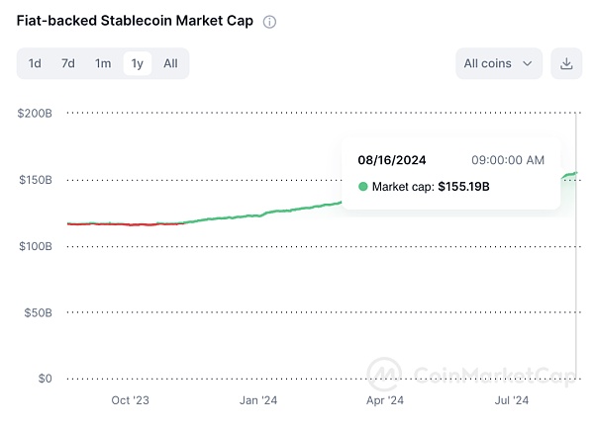
Task: Click the $155.19B market cap value
Action: [464, 186]
